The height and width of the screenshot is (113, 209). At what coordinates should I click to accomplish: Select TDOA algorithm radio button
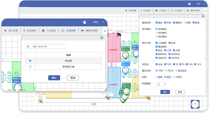[x=166, y=71]
